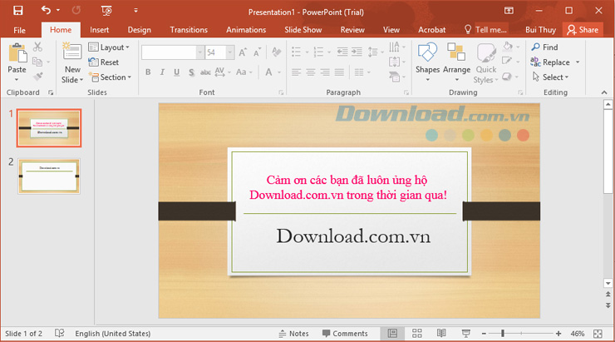The height and width of the screenshot is (342, 615).
Task: Click zoom in plus button
Action: (x=558, y=334)
